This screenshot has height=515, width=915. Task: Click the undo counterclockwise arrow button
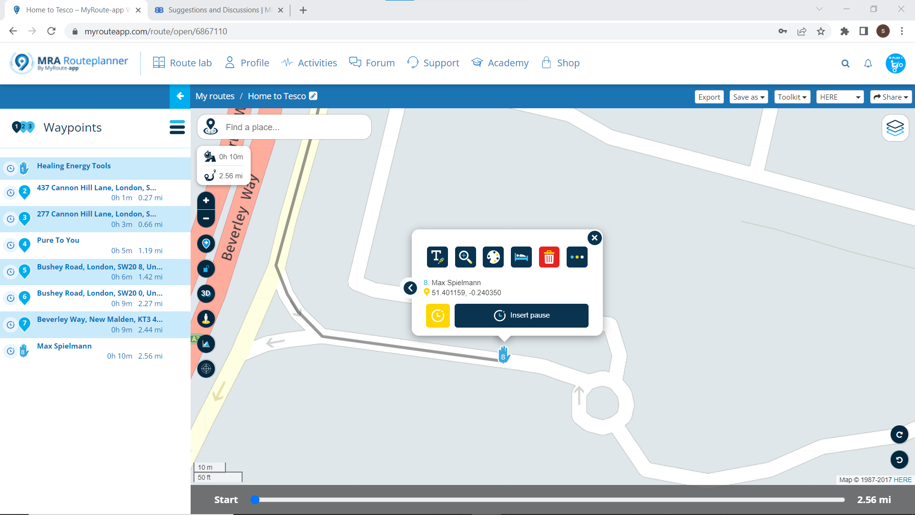[x=899, y=460]
